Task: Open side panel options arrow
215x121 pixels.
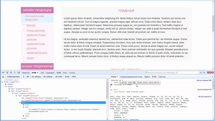Action: [213, 77]
